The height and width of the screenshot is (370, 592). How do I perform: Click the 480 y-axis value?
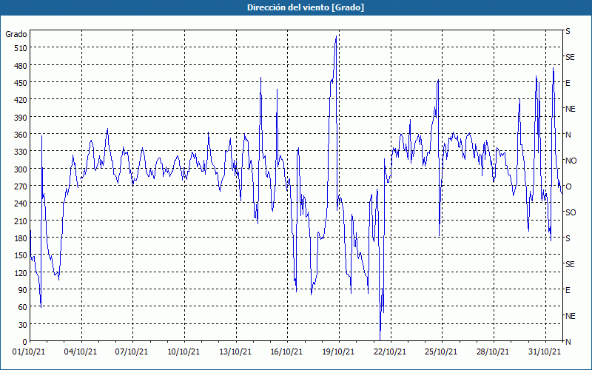point(20,65)
